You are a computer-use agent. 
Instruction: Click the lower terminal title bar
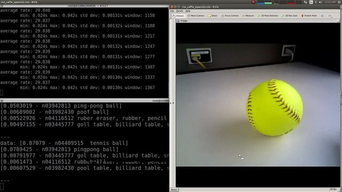coord(84,101)
